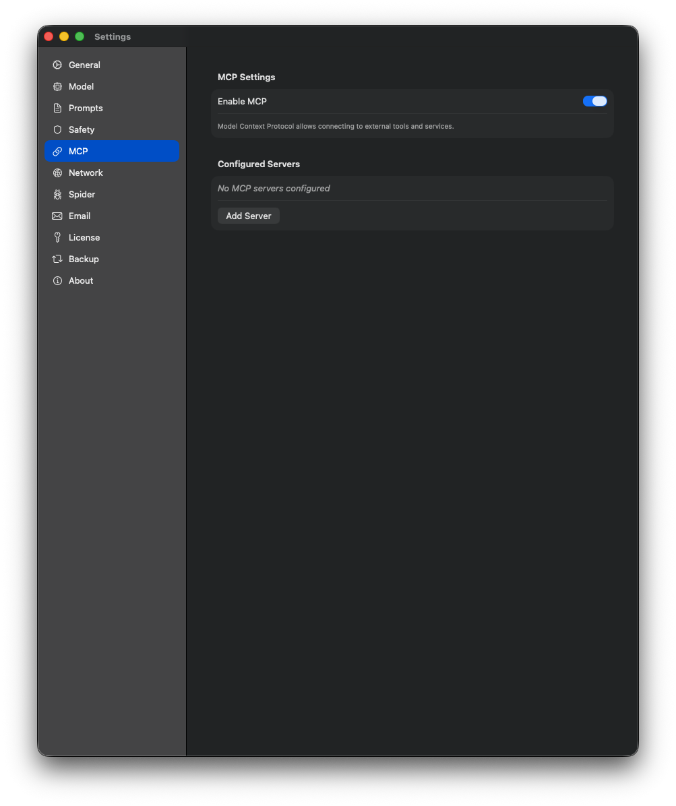
Task: Click the General gear icon in sidebar
Action: coord(57,65)
